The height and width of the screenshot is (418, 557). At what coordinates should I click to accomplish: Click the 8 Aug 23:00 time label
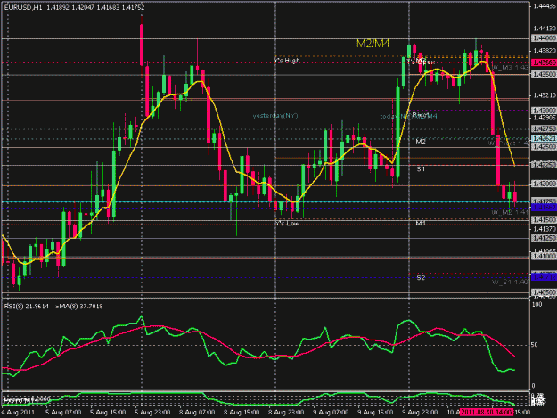tap(287, 413)
